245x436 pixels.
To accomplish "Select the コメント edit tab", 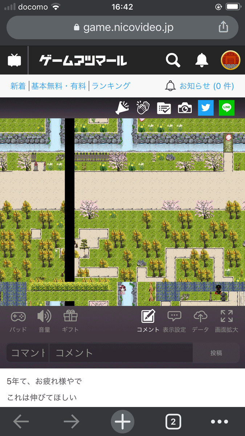I will 148,322.
